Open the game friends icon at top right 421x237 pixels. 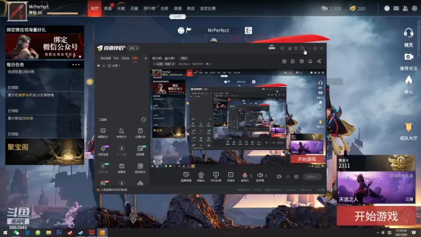(x=405, y=8)
